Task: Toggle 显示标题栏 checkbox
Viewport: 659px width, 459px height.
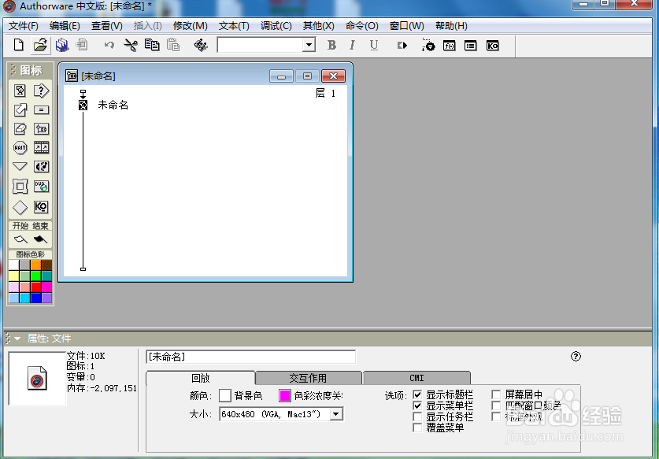Action: pos(417,394)
